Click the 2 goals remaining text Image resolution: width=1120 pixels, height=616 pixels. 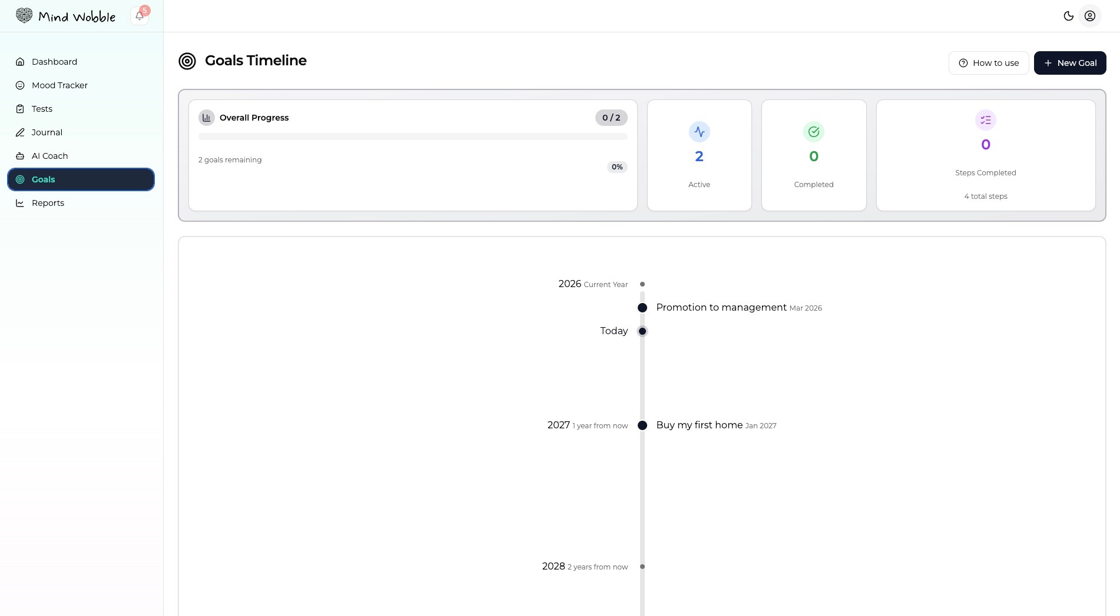point(230,160)
